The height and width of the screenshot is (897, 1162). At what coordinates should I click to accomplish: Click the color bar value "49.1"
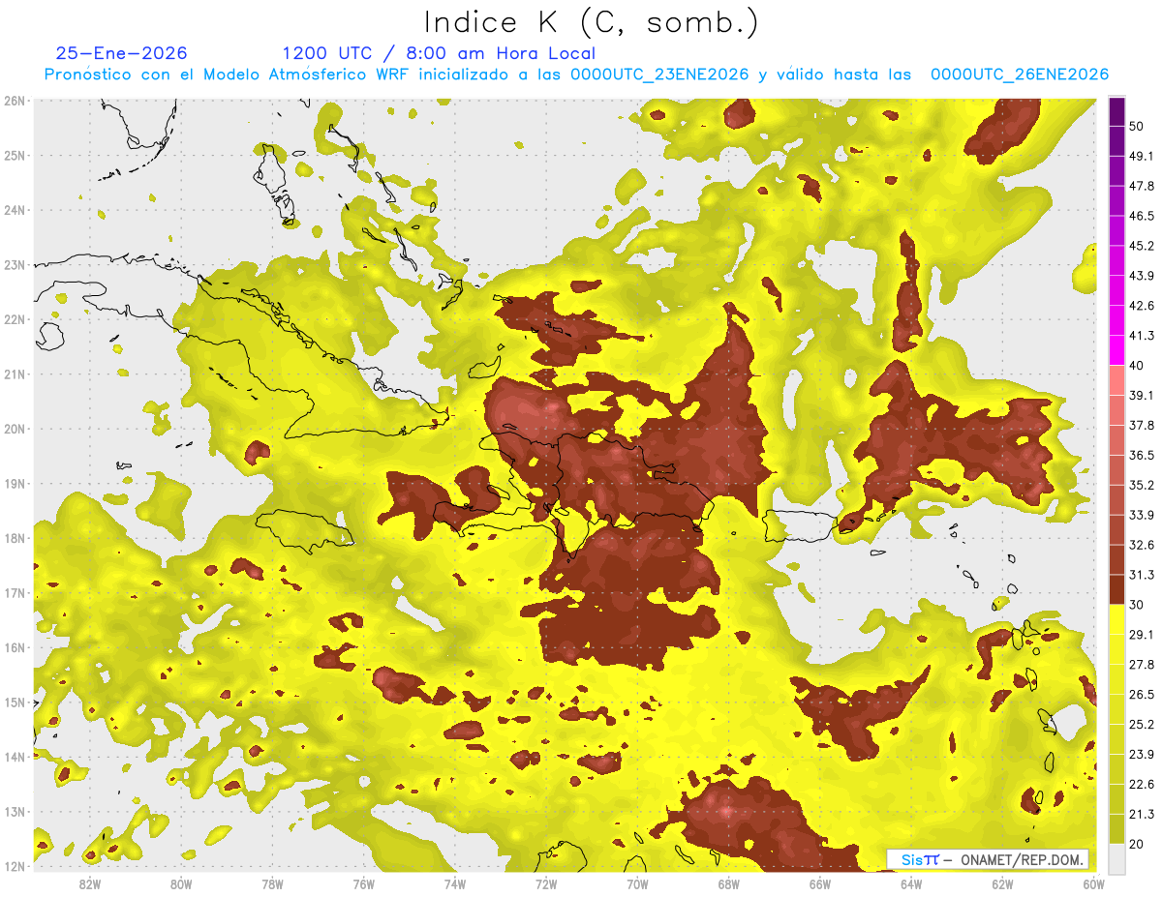pos(1142,156)
